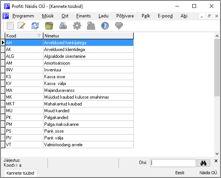Click the gray heart favorites icon

point(119,26)
